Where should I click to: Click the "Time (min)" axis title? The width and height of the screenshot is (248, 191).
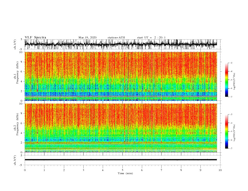pos(125,173)
